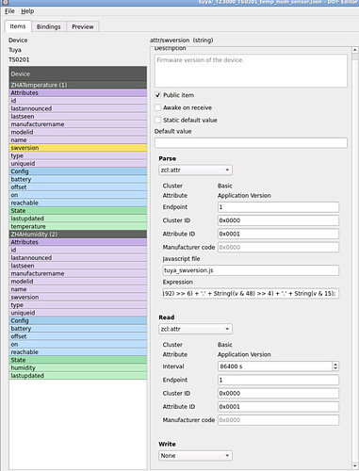
Task: Click the Interval stepper arrows
Action: [x=335, y=366]
